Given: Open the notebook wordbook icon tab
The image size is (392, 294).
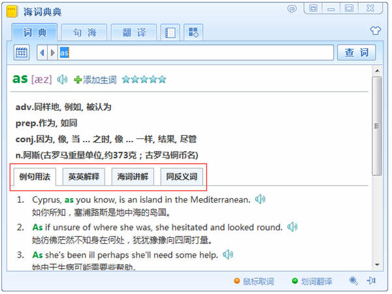Looking at the screenshot, I should click(x=170, y=33).
